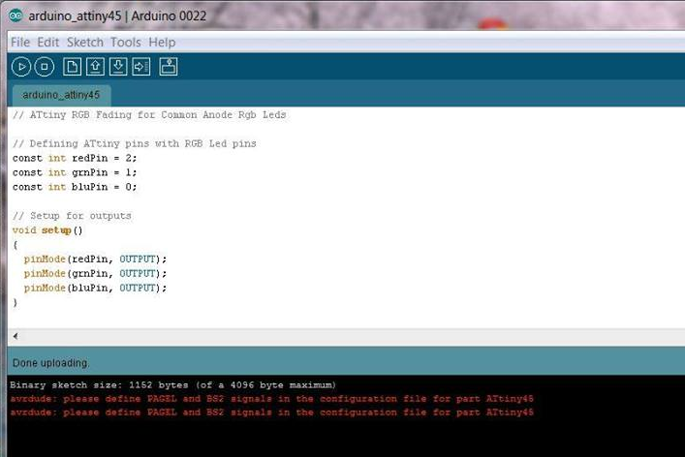This screenshot has width=685, height=457.
Task: Click the line 'const int redPin = 2;'
Action: pyautogui.click(x=75, y=158)
